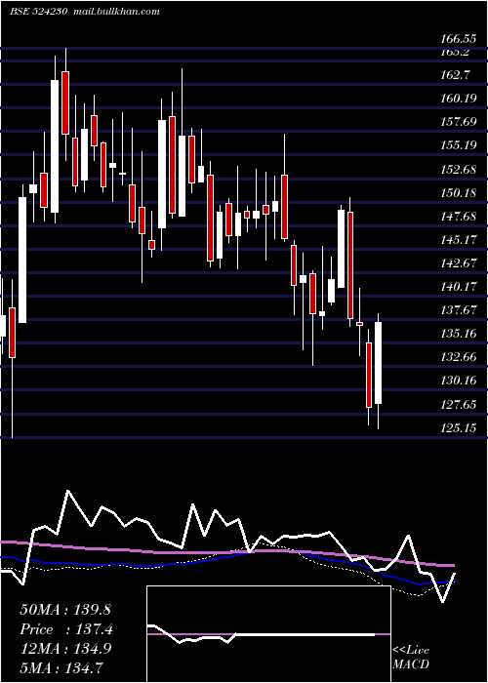488x683 pixels.
Task: Click the 125.15 price axis label
Action: pos(458,428)
